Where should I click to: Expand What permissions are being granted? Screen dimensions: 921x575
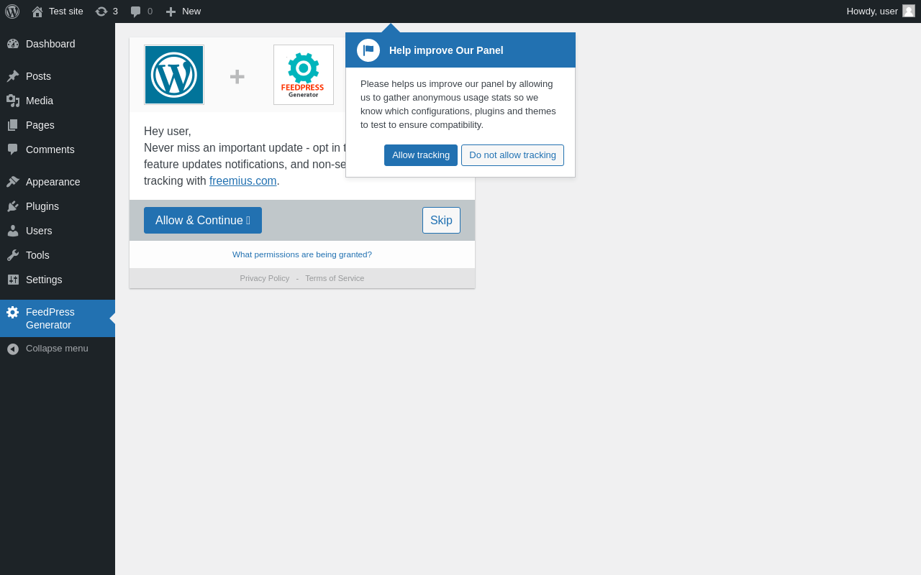[302, 254]
